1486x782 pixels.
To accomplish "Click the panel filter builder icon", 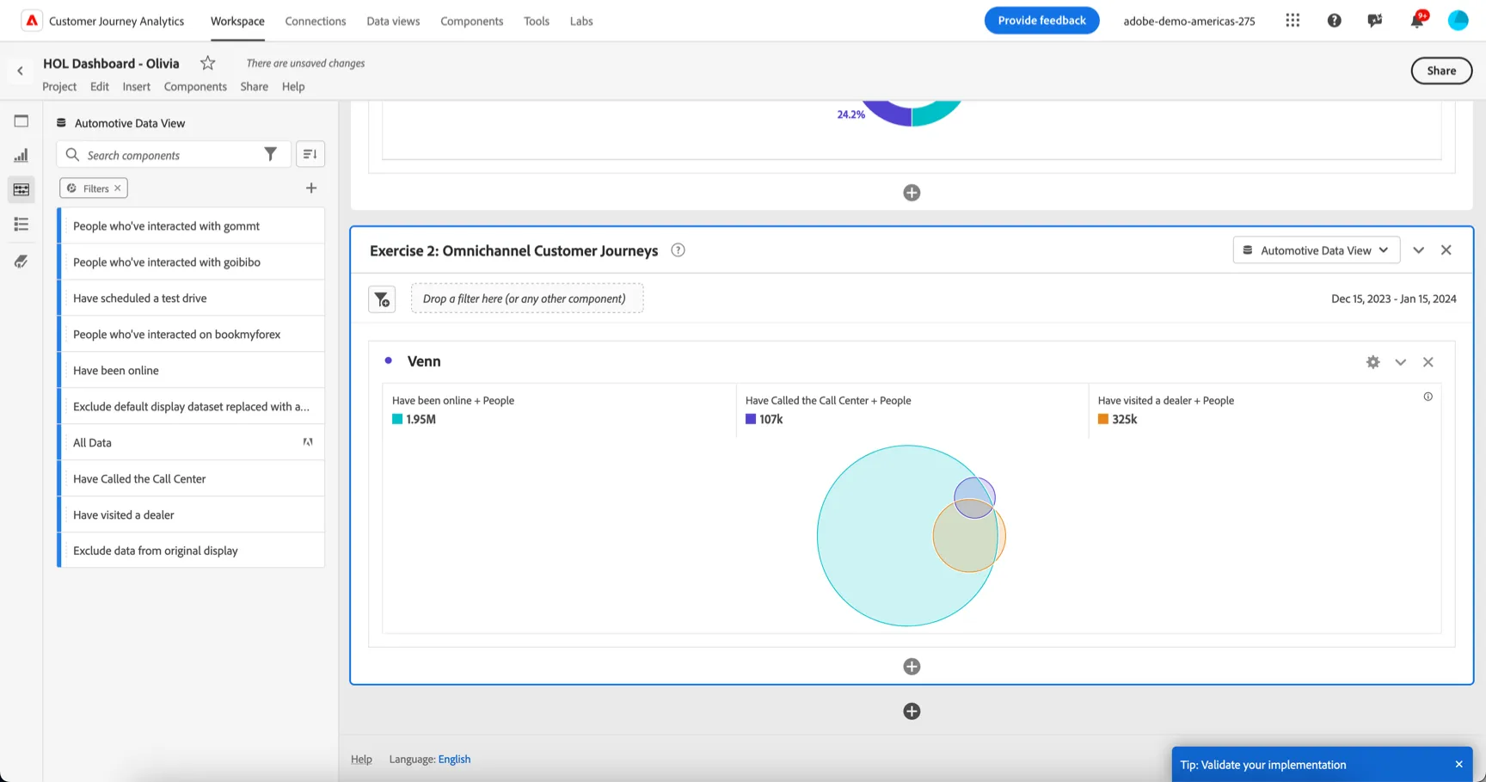I will click(382, 299).
